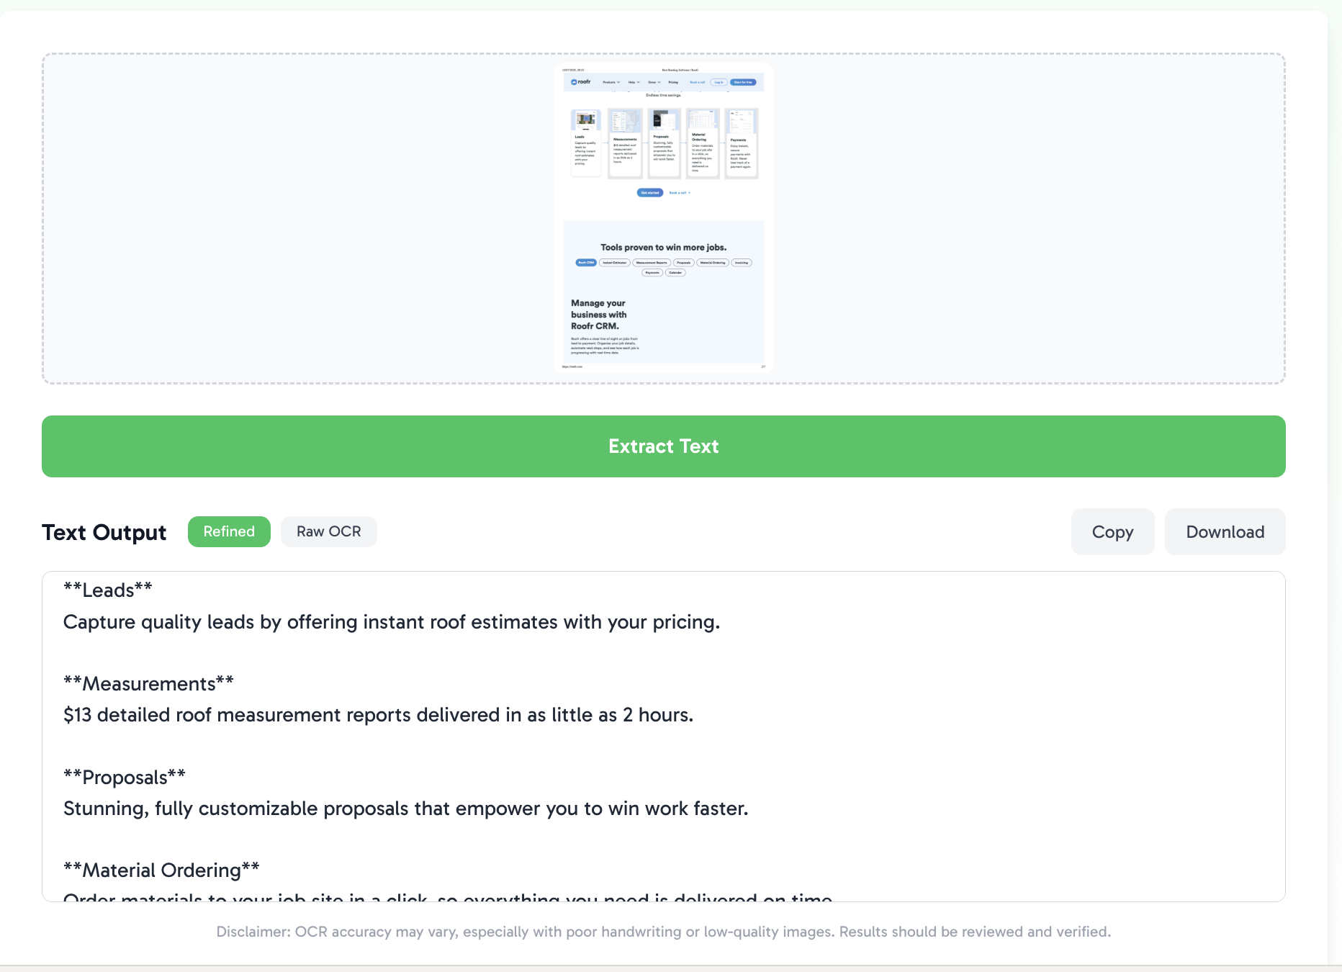This screenshot has width=1342, height=972.
Task: Click Pricing in the preview navigation bar
Action: (x=673, y=82)
